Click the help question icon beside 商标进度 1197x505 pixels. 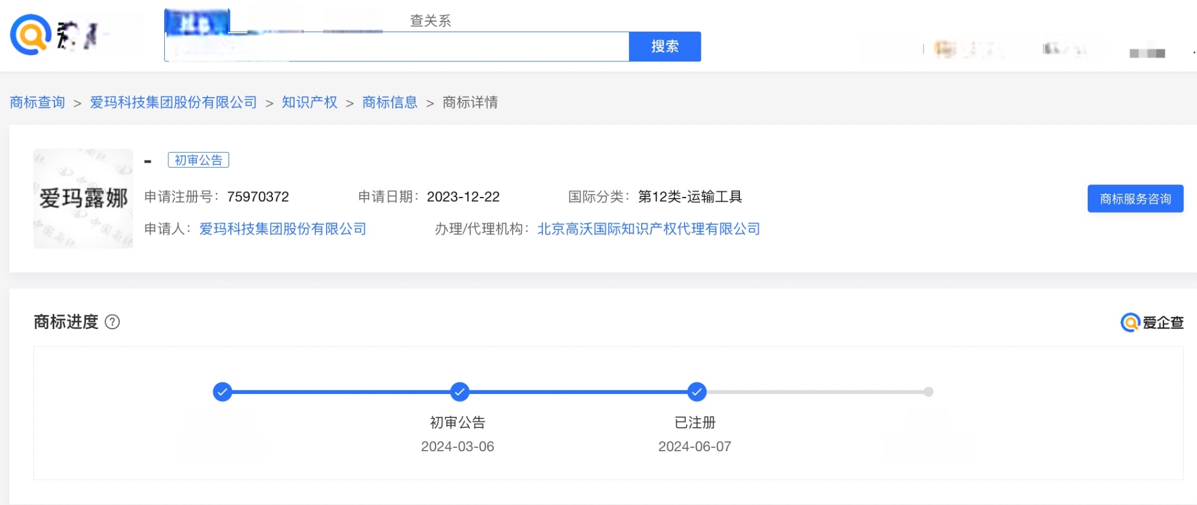click(x=112, y=322)
